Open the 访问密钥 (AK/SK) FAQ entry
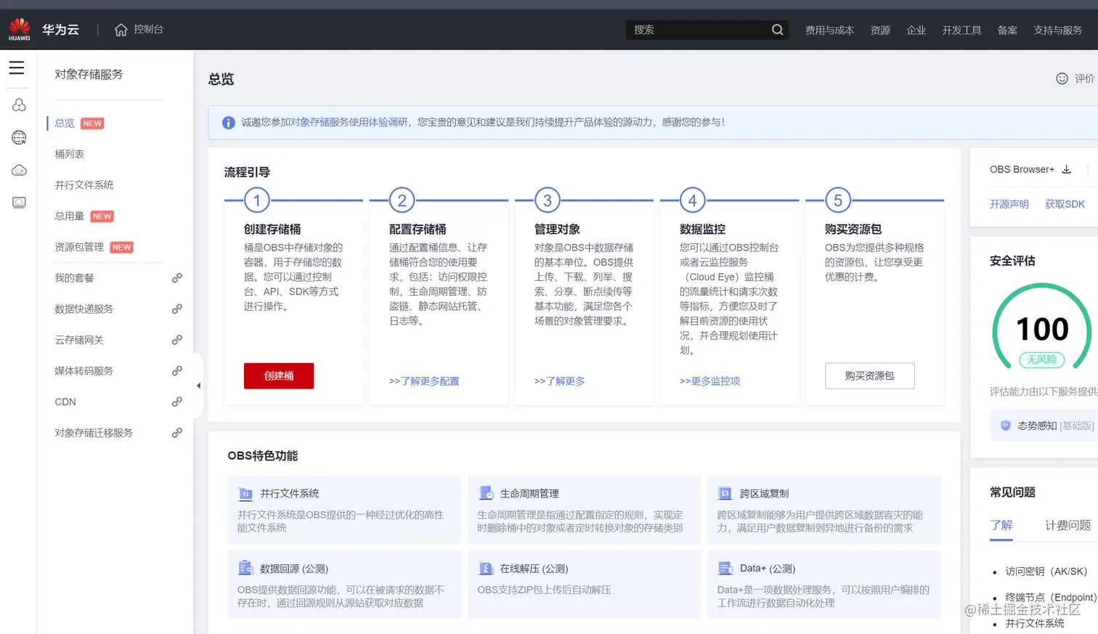The height and width of the screenshot is (634, 1098). point(1046,572)
